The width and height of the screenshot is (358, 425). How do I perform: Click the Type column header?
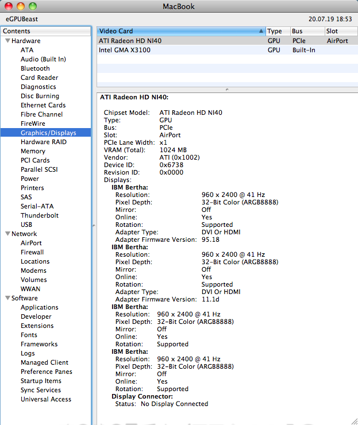point(278,31)
